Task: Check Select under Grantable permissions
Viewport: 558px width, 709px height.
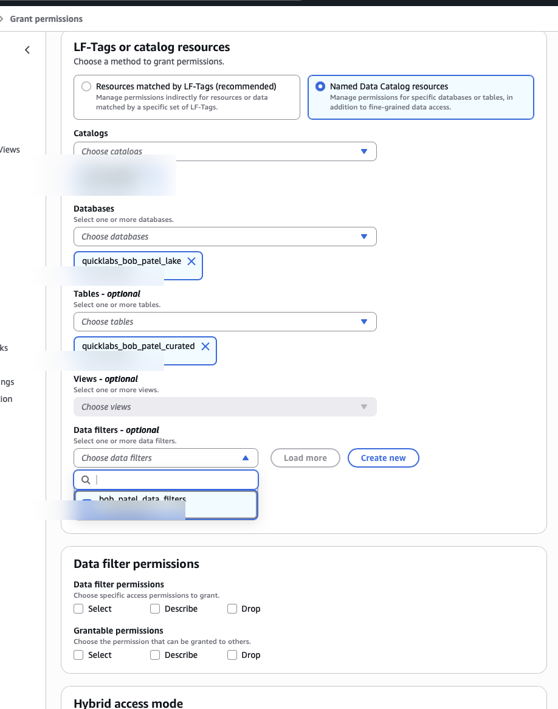Action: [x=78, y=655]
